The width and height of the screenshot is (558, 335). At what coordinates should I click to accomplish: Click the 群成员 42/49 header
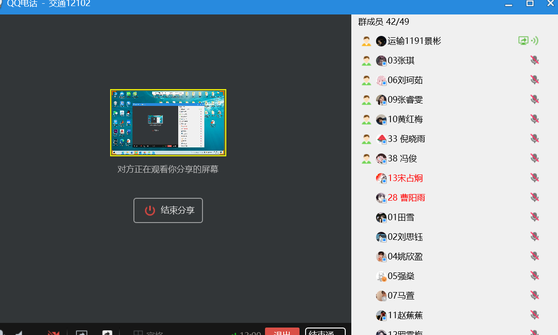tap(384, 21)
